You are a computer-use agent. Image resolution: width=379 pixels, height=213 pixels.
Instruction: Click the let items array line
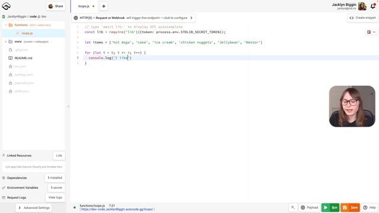tap(174, 43)
